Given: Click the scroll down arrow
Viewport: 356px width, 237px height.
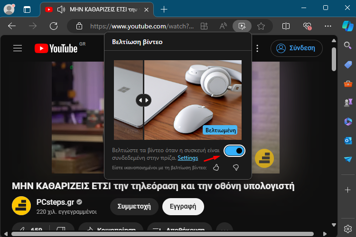Looking at the screenshot, I should [x=334, y=225].
